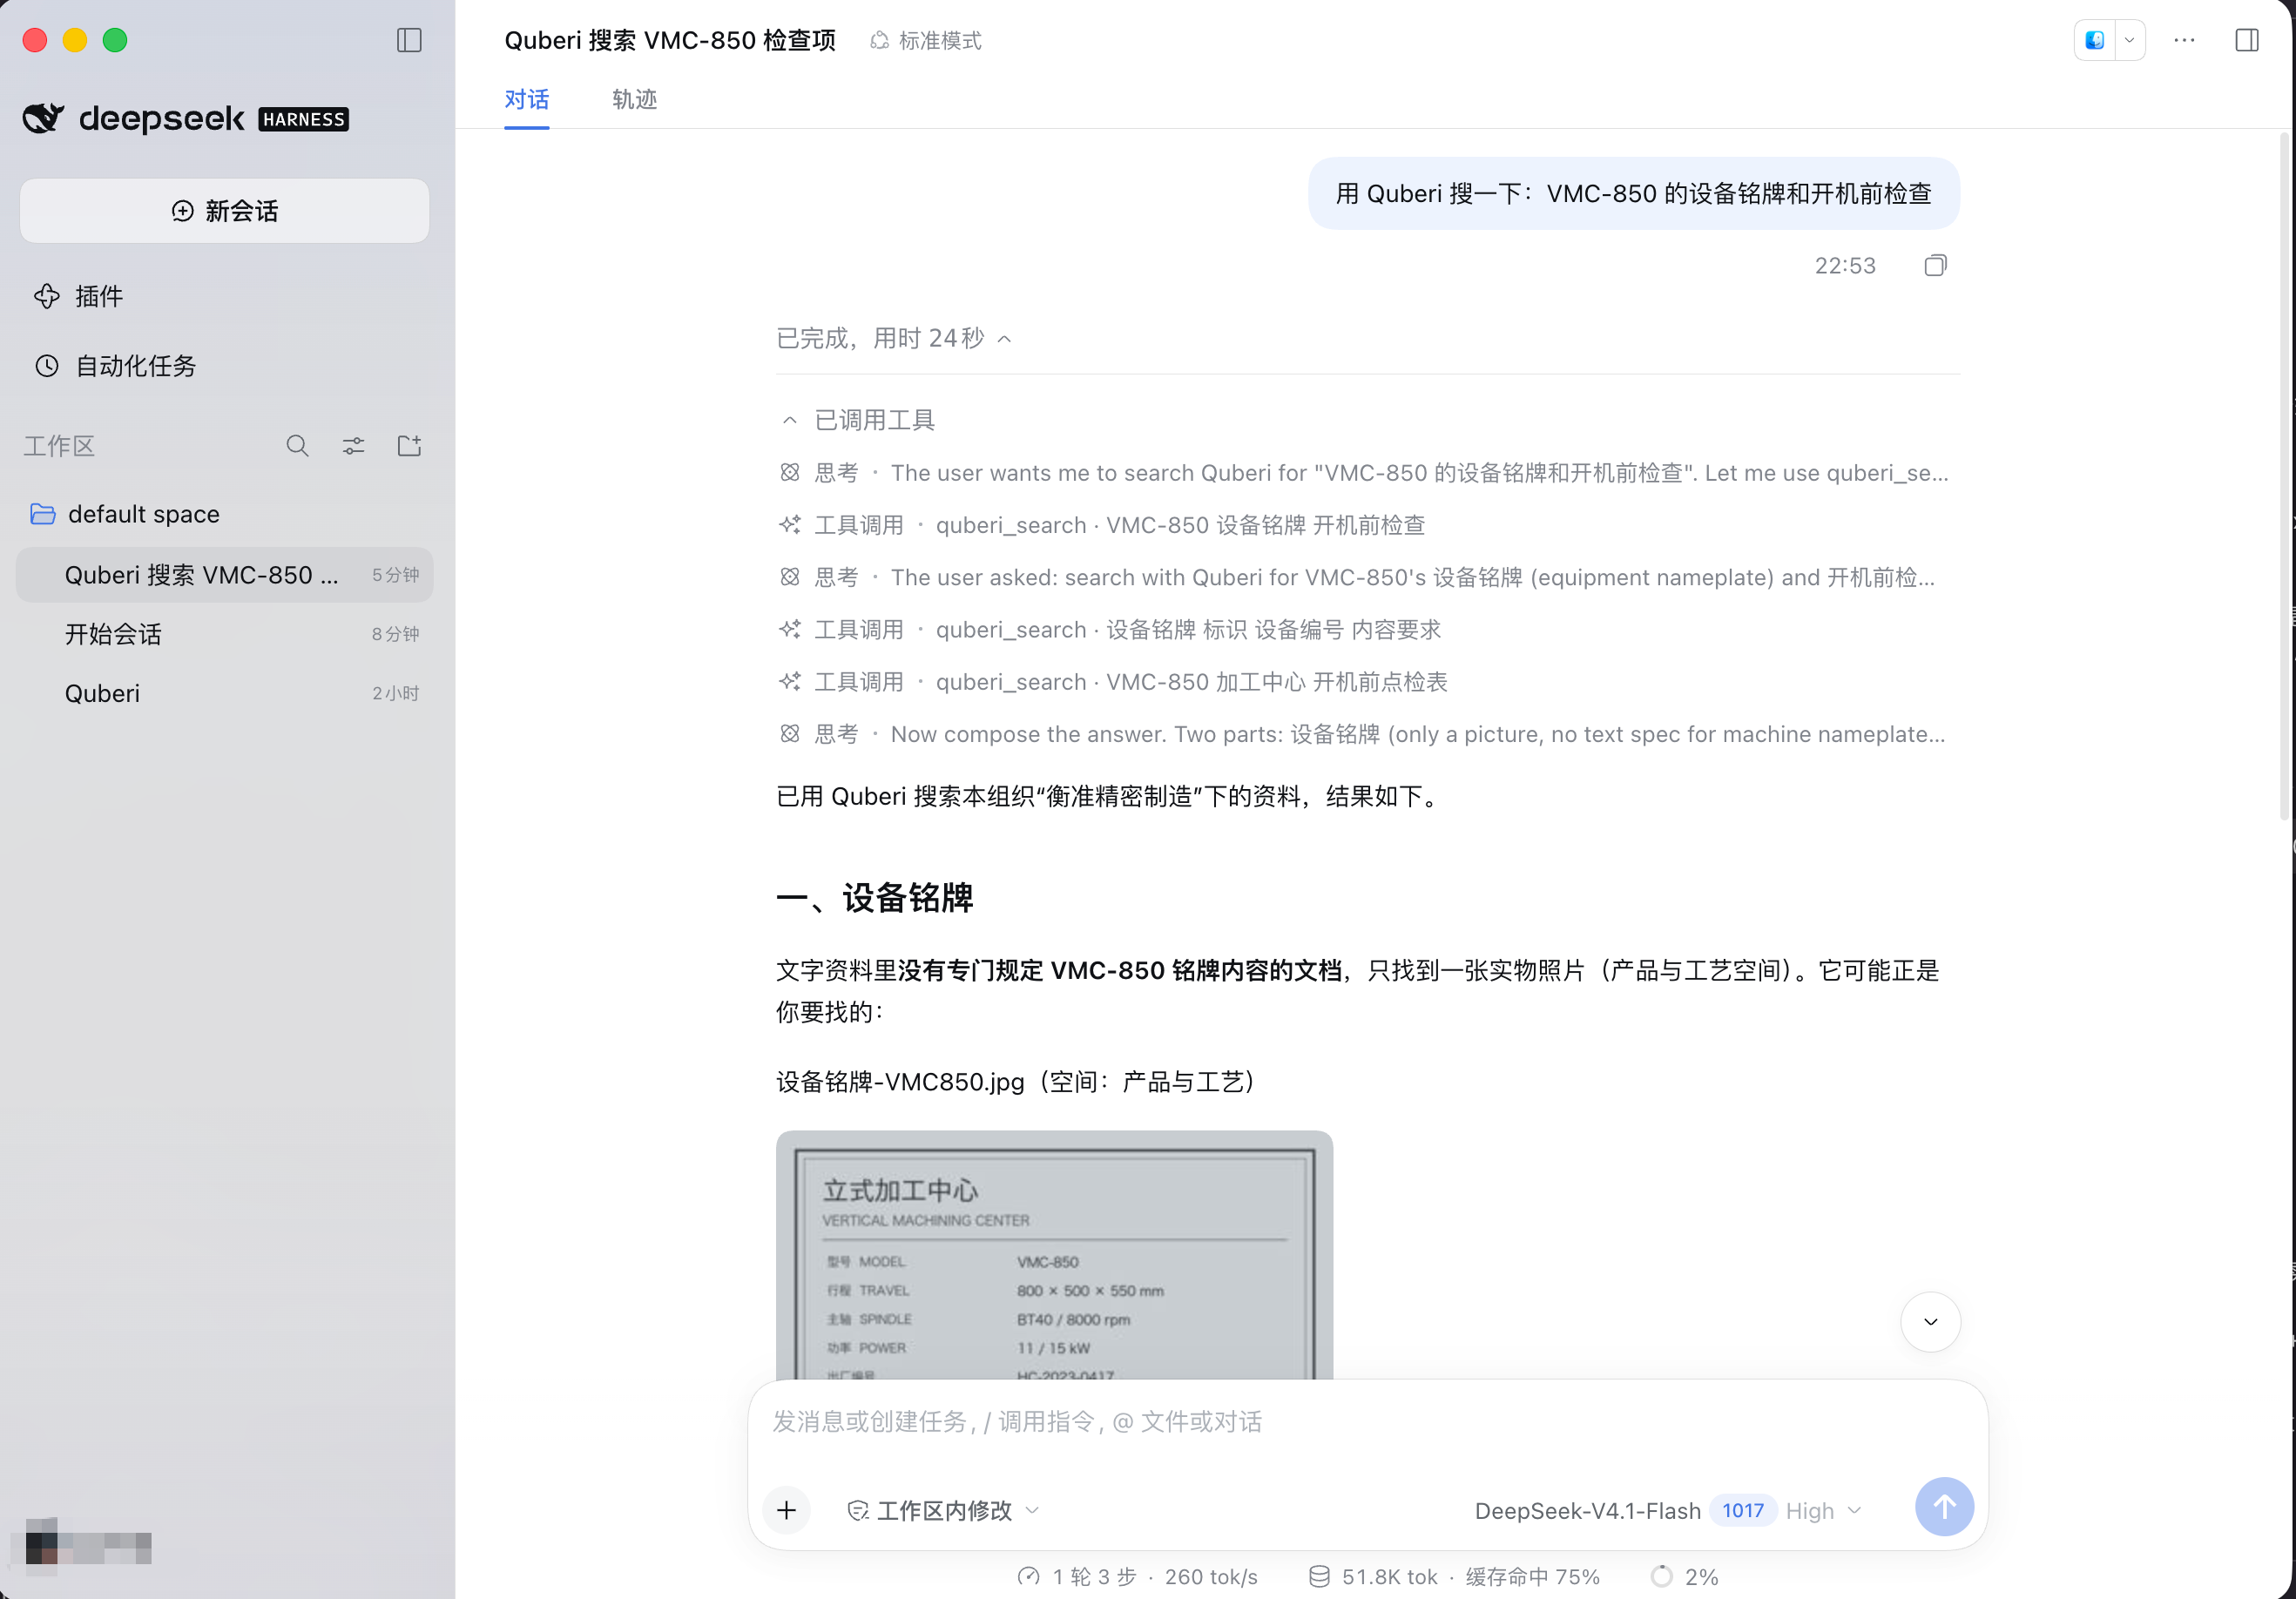Toggle the right side panel icon
Viewport: 2296px width, 1599px height.
2247,40
